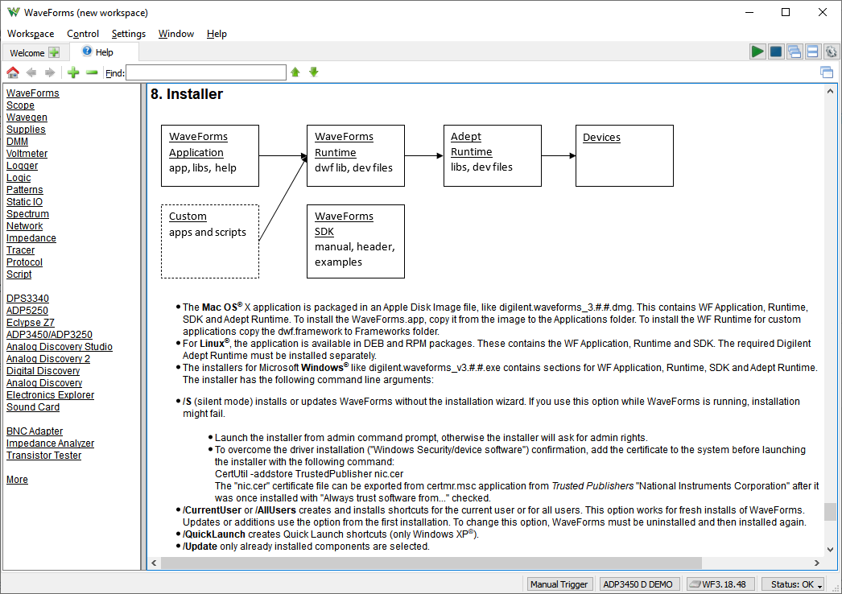Open the Window menu
The image size is (842, 594).
pyautogui.click(x=176, y=34)
